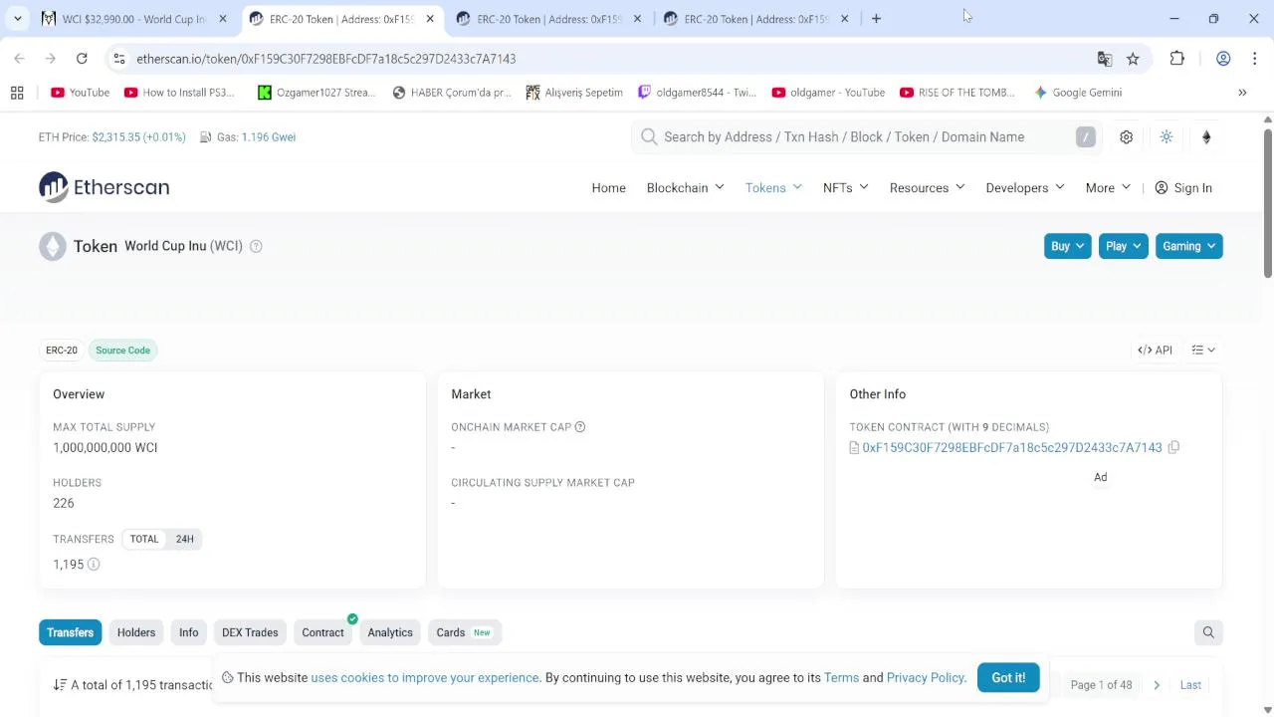Click the Ethereum network diamond icon
The image size is (1274, 717).
[1206, 137]
